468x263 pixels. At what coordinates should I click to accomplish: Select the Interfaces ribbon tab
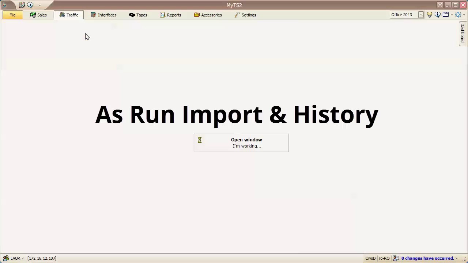[x=103, y=15]
